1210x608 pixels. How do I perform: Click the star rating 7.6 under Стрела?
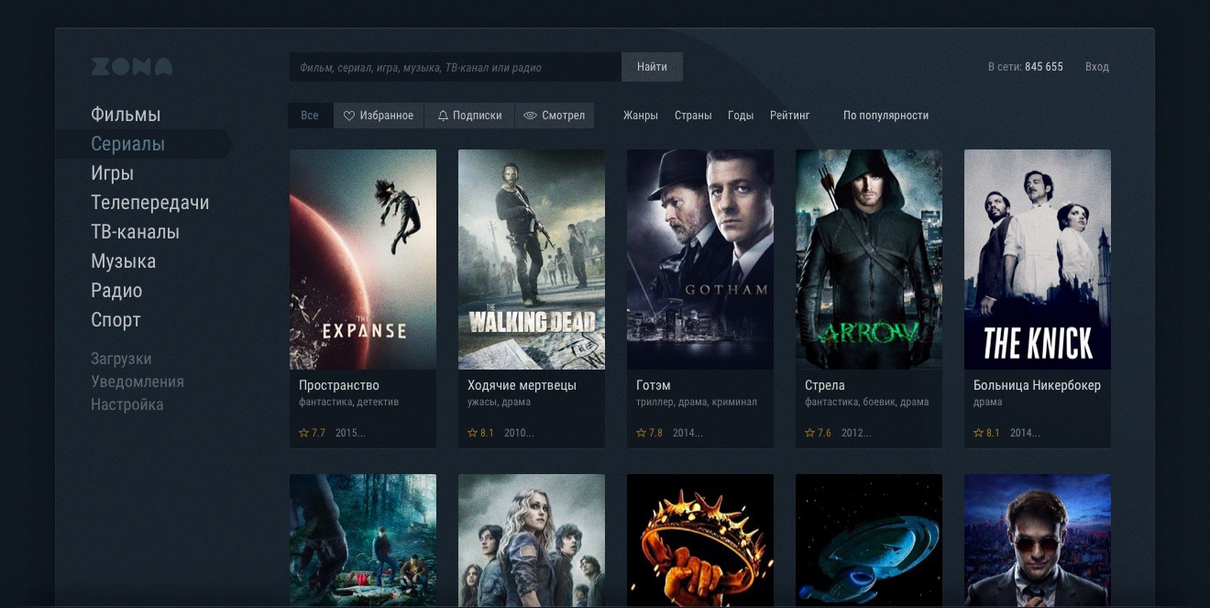tap(818, 433)
